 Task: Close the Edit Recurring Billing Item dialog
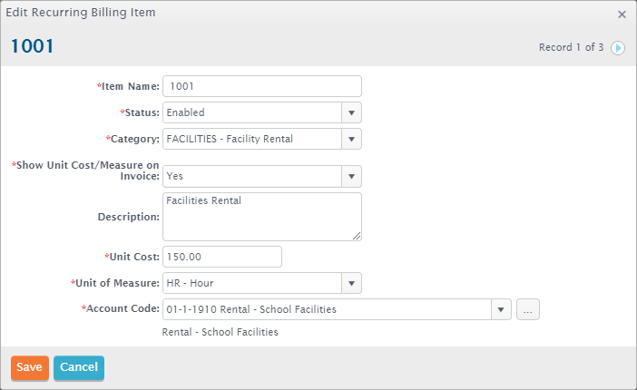[x=622, y=15]
